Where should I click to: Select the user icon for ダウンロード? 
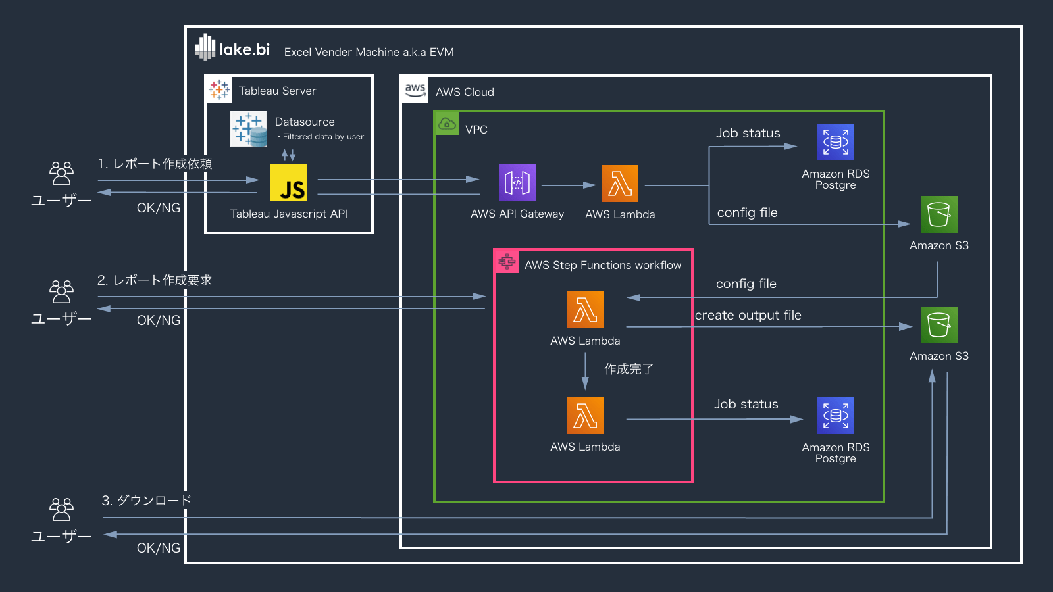tap(62, 509)
